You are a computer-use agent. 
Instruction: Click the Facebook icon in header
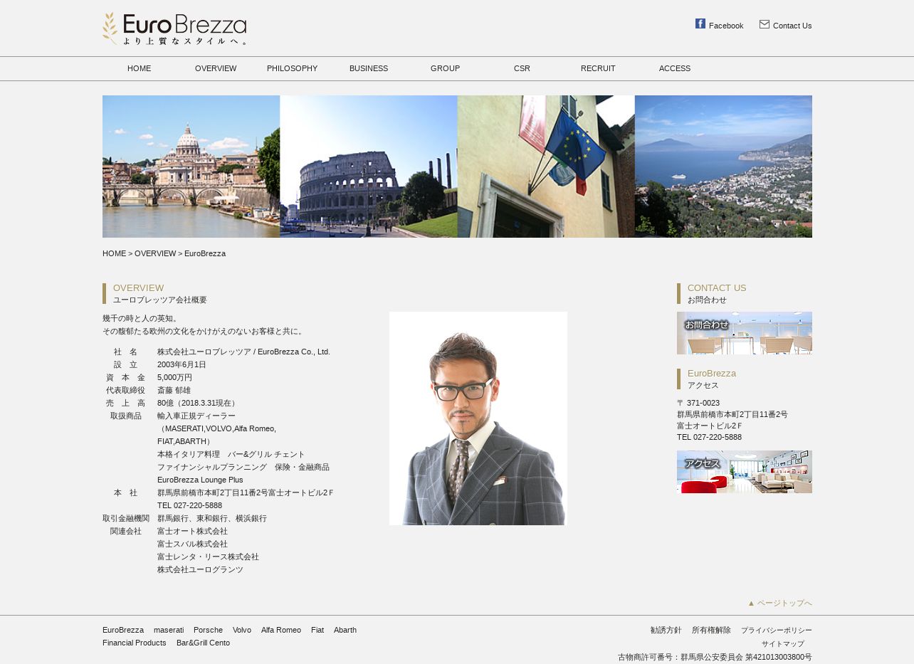tap(700, 23)
